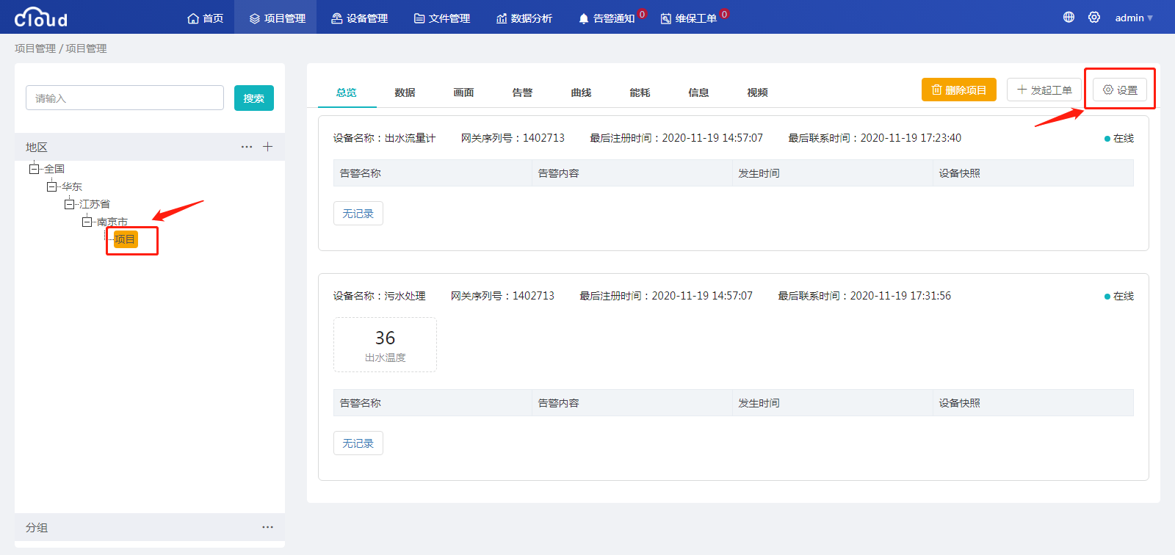Click last contact time 2020-11-19 17:31:56
1175x555 pixels.
900,296
